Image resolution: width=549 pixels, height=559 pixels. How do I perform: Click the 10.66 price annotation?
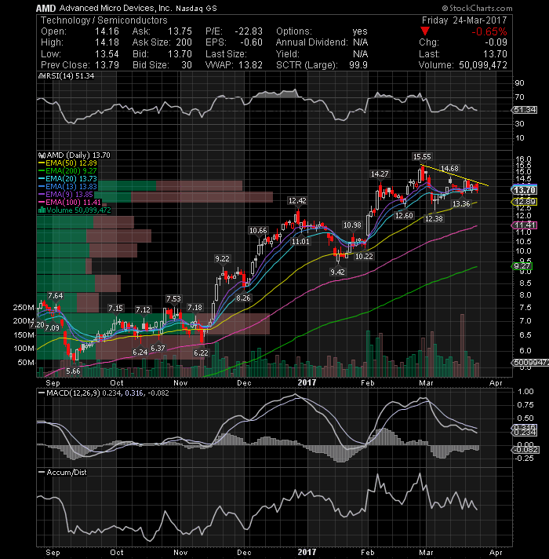click(258, 231)
